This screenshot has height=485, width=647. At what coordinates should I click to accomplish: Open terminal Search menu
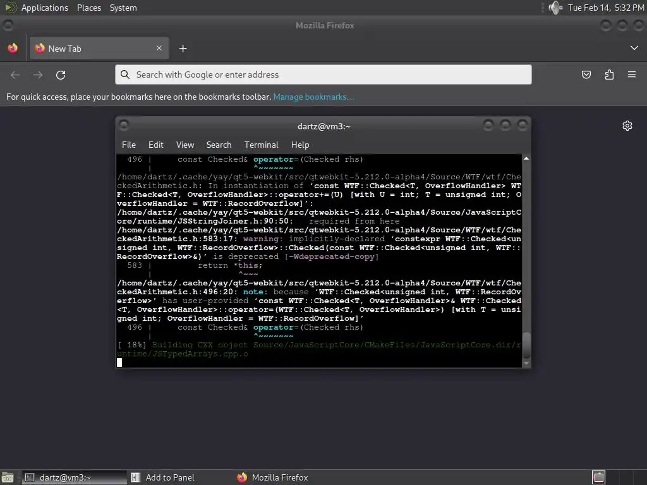point(219,145)
